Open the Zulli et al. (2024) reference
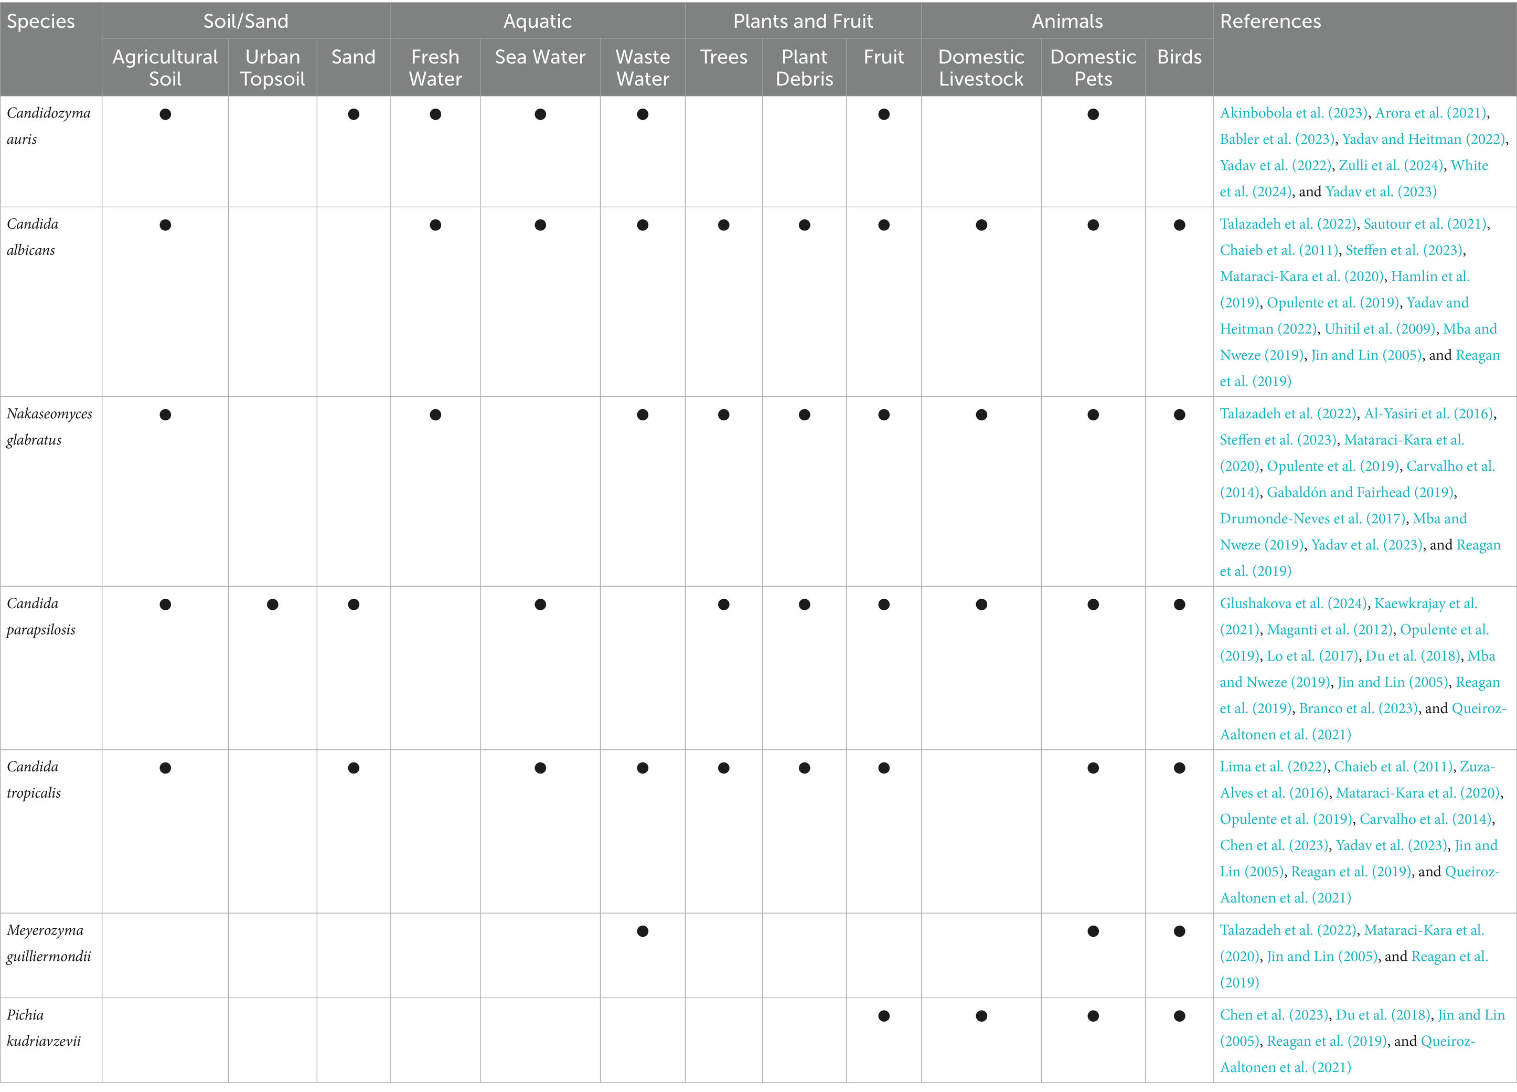Image resolution: width=1517 pixels, height=1092 pixels. 1390,165
